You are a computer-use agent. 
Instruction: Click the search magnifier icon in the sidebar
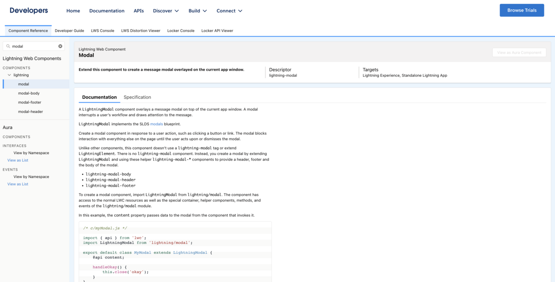point(8,46)
